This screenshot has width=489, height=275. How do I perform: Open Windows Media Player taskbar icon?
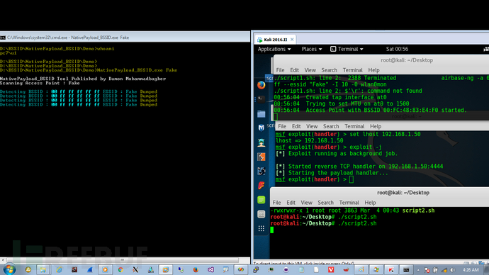tap(105, 270)
